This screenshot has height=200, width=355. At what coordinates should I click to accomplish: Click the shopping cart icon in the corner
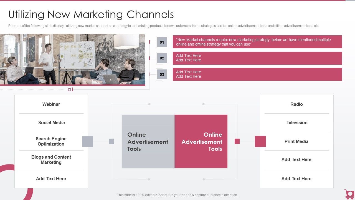(x=349, y=194)
